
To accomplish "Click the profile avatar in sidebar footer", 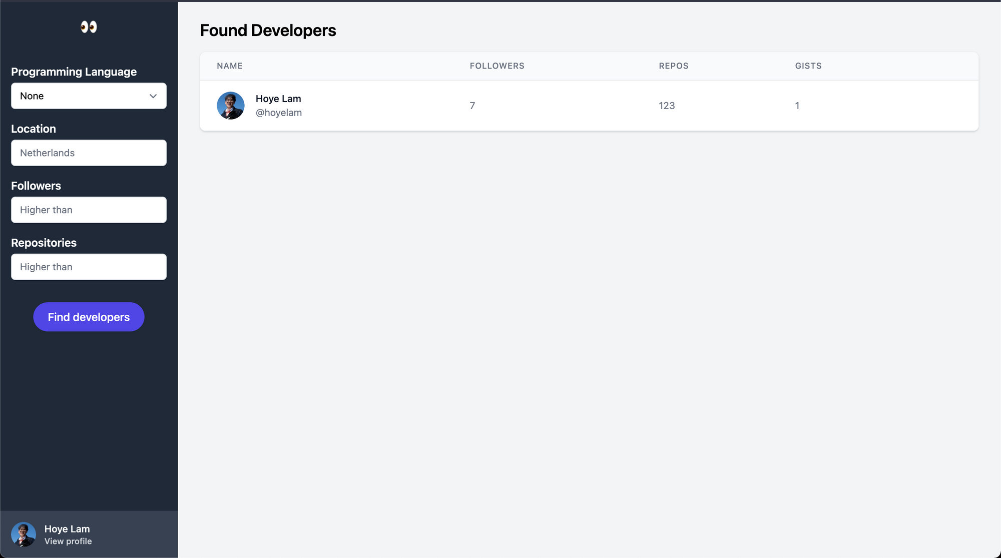I will point(24,534).
